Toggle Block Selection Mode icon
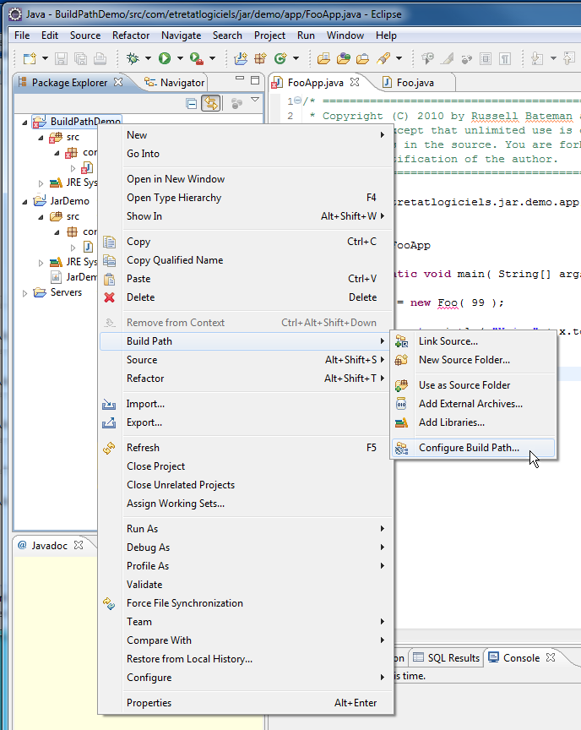581x730 pixels. click(x=486, y=58)
